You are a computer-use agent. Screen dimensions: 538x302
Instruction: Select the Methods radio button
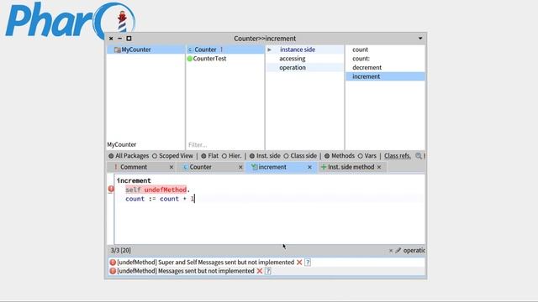pyautogui.click(x=327, y=156)
